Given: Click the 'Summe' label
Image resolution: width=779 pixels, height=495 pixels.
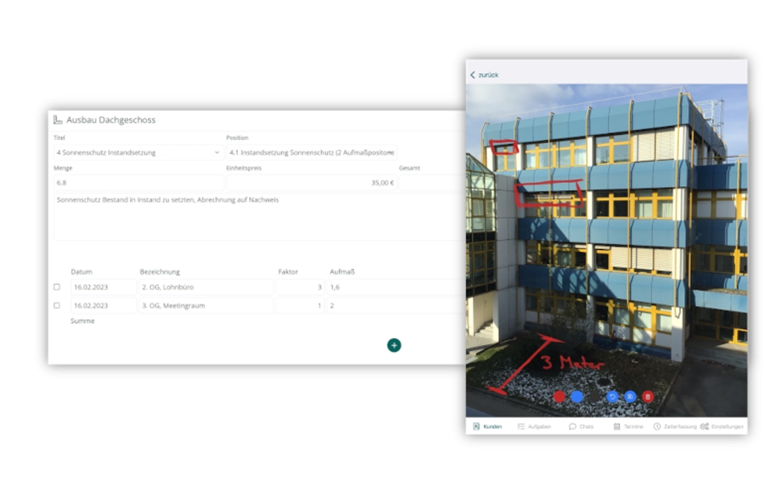Looking at the screenshot, I should [83, 321].
